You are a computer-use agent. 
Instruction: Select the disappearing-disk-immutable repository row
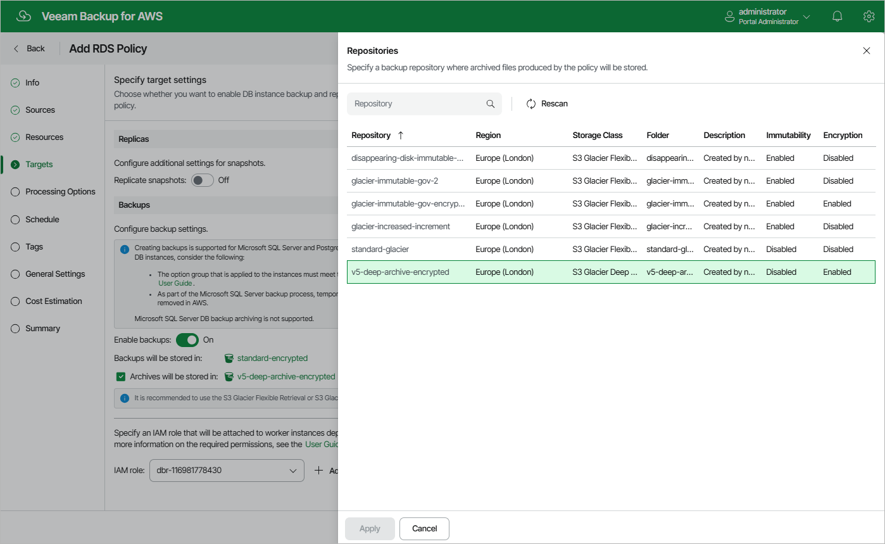click(611, 158)
